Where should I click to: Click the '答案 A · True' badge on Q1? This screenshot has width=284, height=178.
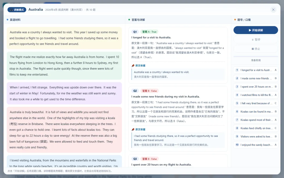149,32
